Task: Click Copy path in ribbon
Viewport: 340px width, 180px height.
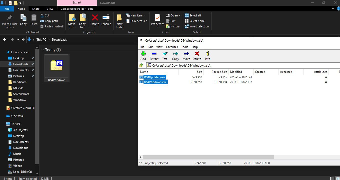Action: point(49,21)
